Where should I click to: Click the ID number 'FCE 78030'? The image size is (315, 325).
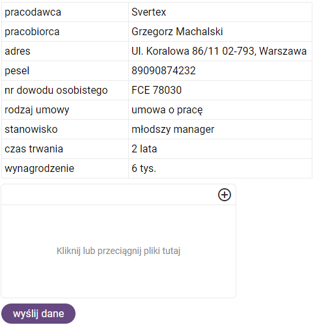[x=156, y=91]
